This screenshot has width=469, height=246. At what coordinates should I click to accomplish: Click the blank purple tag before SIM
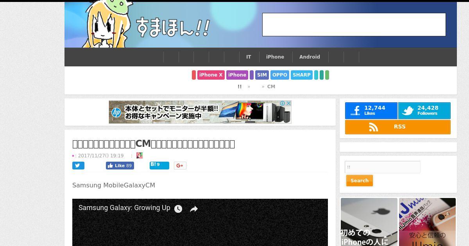point(252,75)
